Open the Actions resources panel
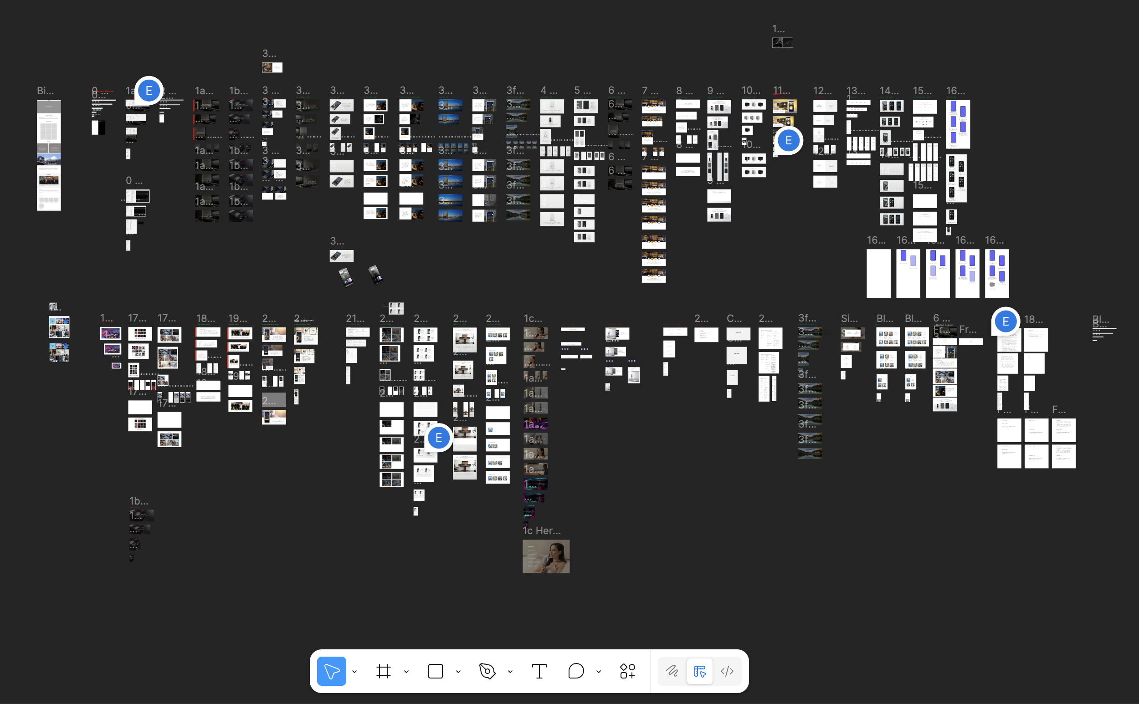Viewport: 1139px width, 704px height. [627, 671]
